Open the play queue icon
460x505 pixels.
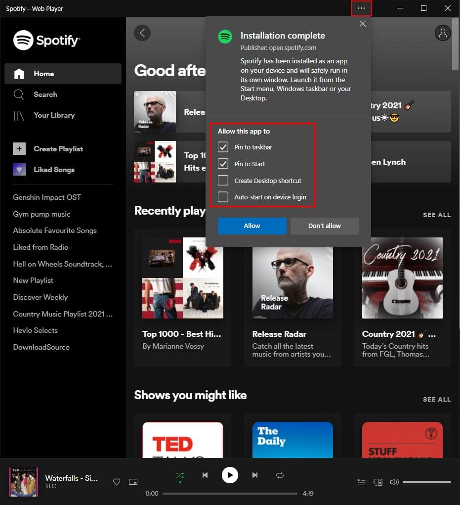tap(361, 482)
